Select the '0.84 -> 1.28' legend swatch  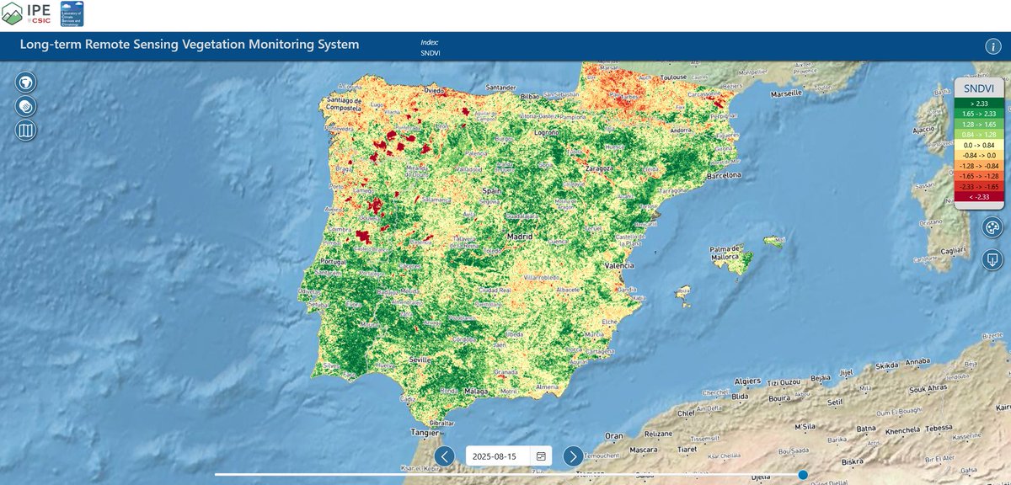tap(979, 135)
